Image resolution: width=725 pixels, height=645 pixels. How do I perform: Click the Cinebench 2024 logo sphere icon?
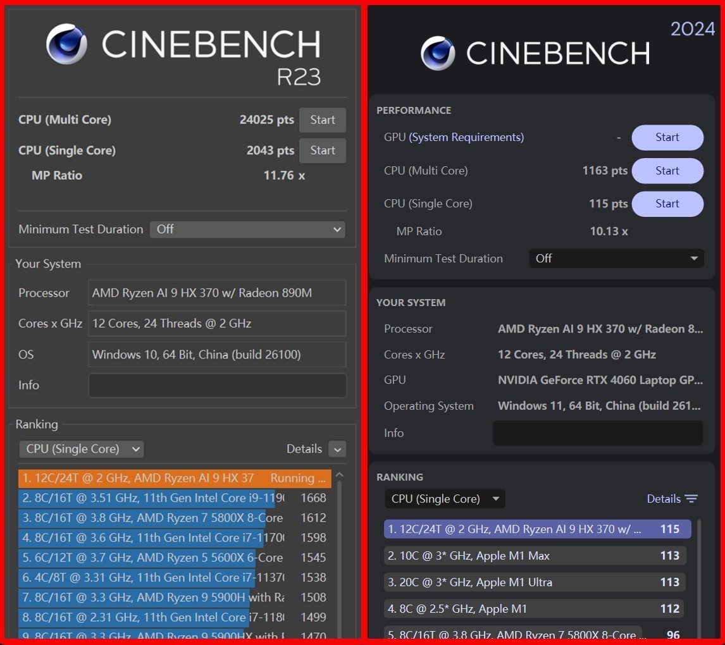click(x=438, y=53)
